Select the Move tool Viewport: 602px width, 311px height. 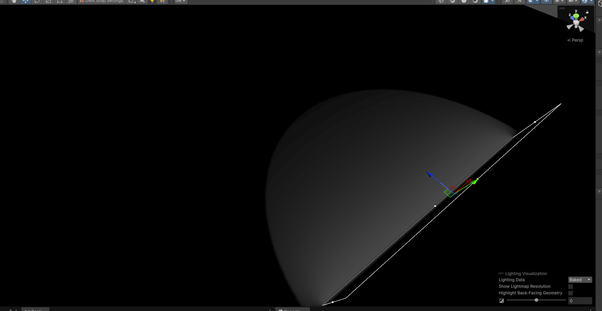click(26, 1)
